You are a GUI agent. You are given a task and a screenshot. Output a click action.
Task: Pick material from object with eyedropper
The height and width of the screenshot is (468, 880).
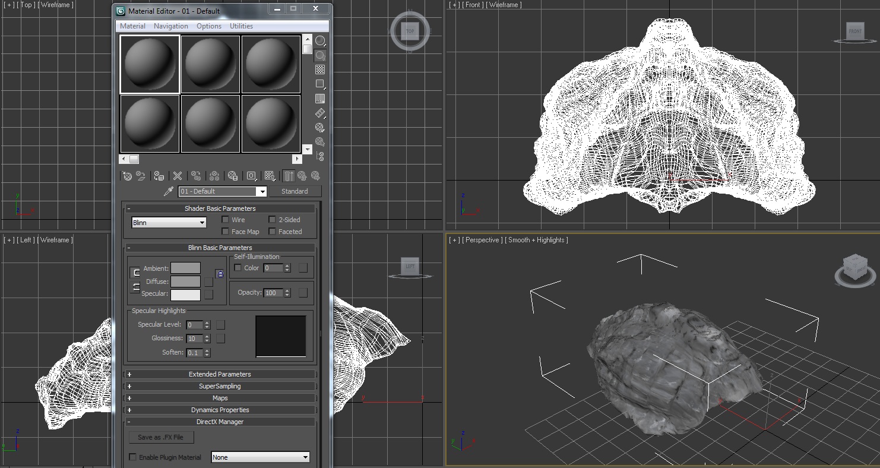coord(168,191)
